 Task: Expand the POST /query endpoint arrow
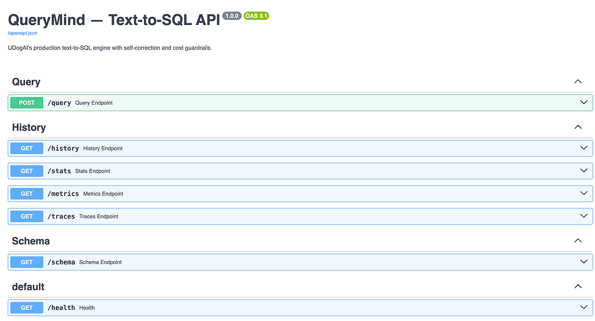(x=583, y=102)
